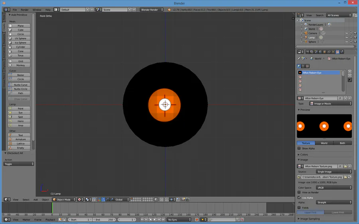Move texture slot down arrow
The height and width of the screenshot is (224, 359).
click(349, 76)
